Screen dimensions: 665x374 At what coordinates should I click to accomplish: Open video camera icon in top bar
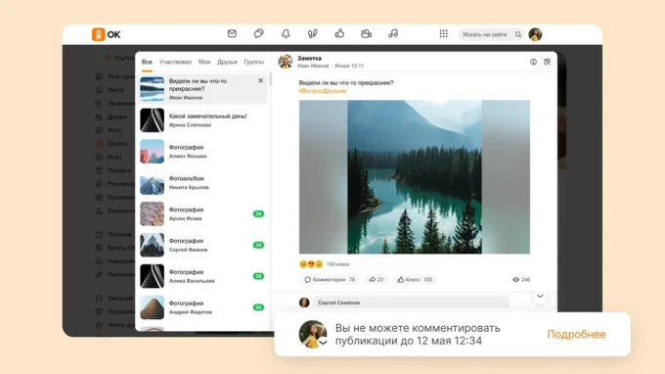367,33
